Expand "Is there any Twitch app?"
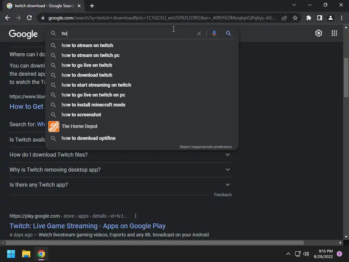Viewport: 349px width, 262px height. 120,185
